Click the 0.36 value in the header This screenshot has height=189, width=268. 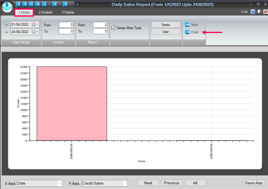coord(244,12)
